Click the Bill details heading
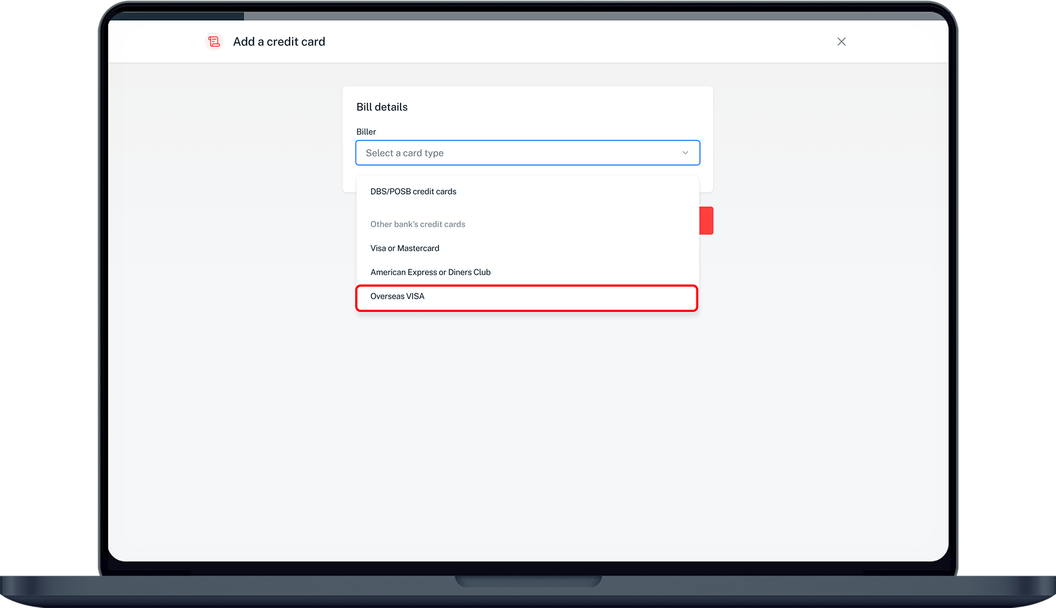Image resolution: width=1056 pixels, height=608 pixels. [382, 107]
